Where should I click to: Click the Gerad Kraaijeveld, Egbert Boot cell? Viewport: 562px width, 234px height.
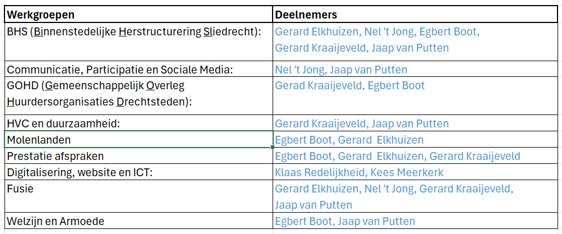[416, 95]
